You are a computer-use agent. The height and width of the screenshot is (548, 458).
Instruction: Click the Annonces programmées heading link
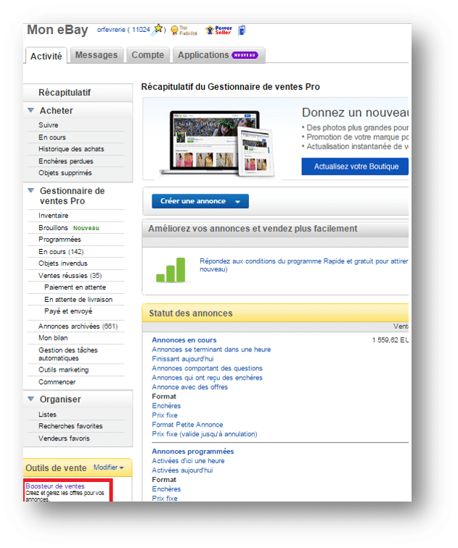(x=192, y=451)
